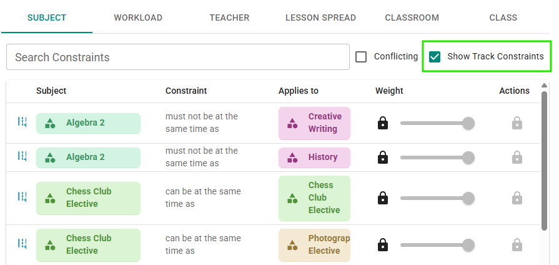This screenshot has width=559, height=265.
Task: Switch to the Workload tab
Action: coord(138,17)
